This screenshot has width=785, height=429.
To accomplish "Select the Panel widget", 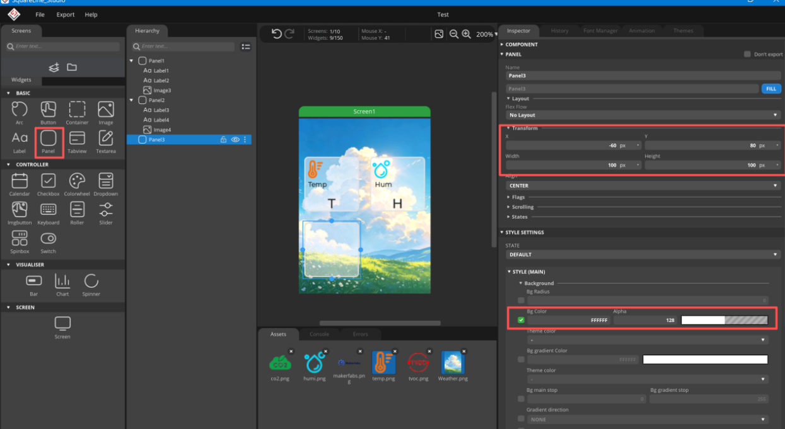I will coord(49,142).
